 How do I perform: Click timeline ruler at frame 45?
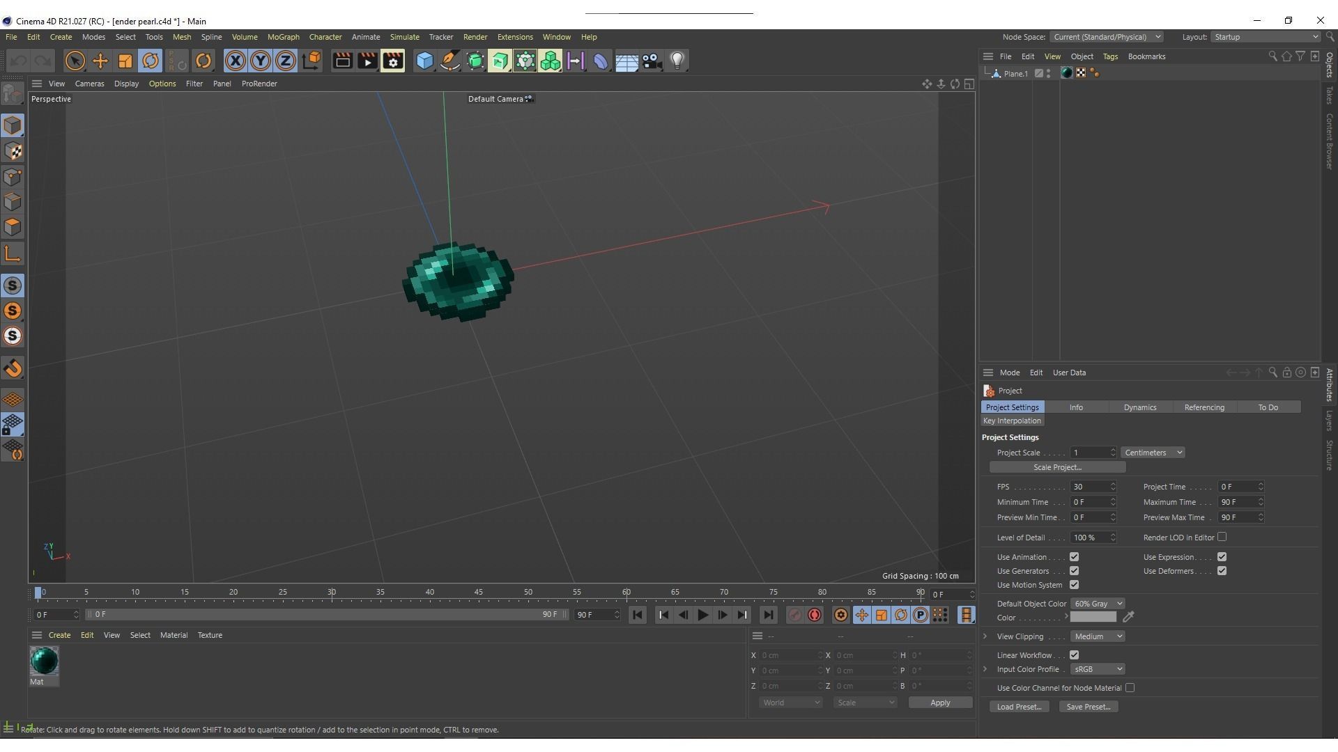point(479,593)
